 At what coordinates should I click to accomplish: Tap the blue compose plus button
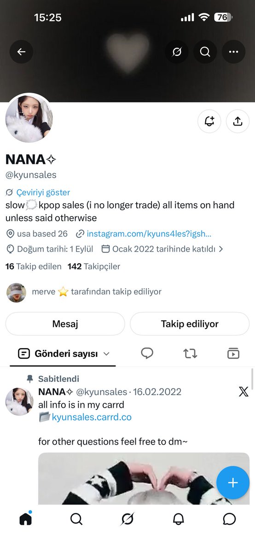[233, 483]
